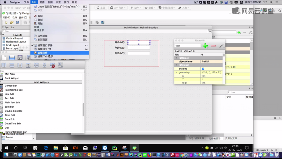Add dynamic property with large green plus icon
282x159 pixels.
(205, 46)
